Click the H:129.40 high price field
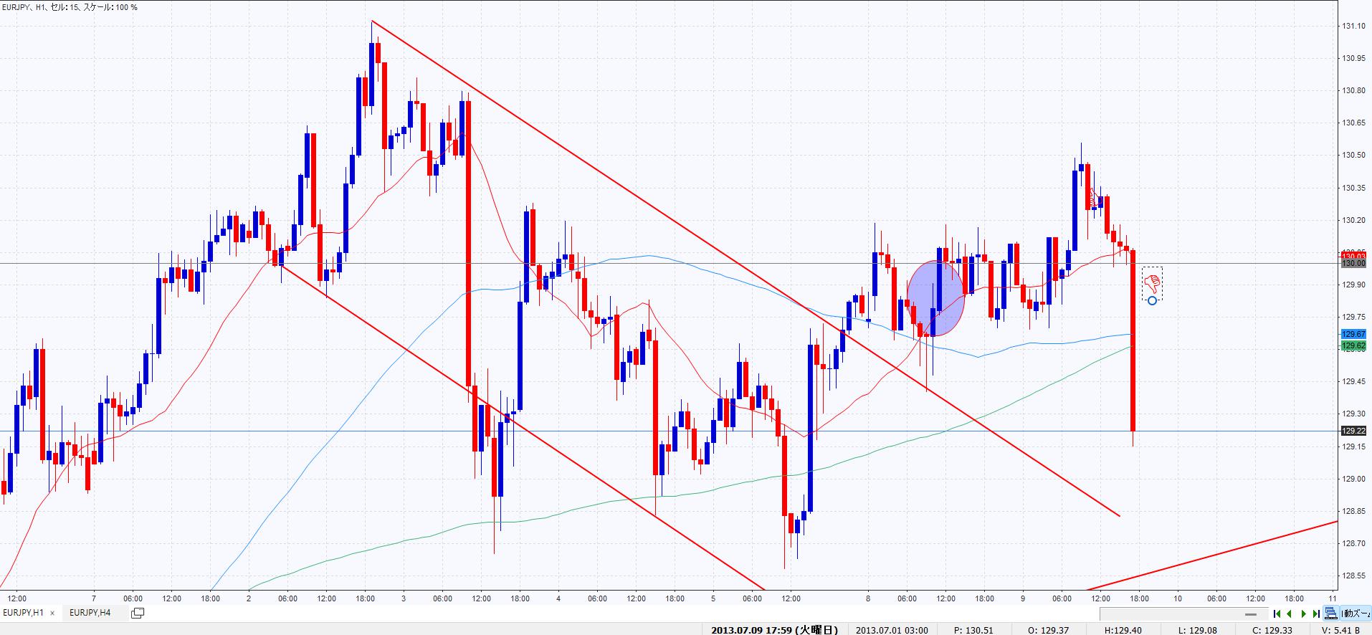Screen dimensions: 1372x635 1122,630
